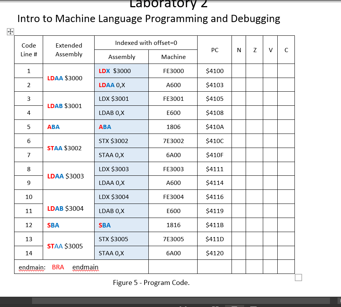Click the 'Machine' column header

click(173, 57)
